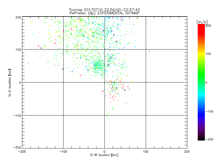The height and width of the screenshot is (165, 220).
Task: Click the 'E-W location [km]' axis label
Action: [x=104, y=155]
